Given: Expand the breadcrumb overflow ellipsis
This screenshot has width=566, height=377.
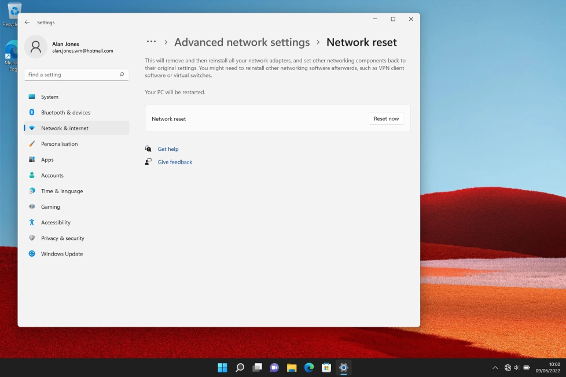Looking at the screenshot, I should click(151, 42).
